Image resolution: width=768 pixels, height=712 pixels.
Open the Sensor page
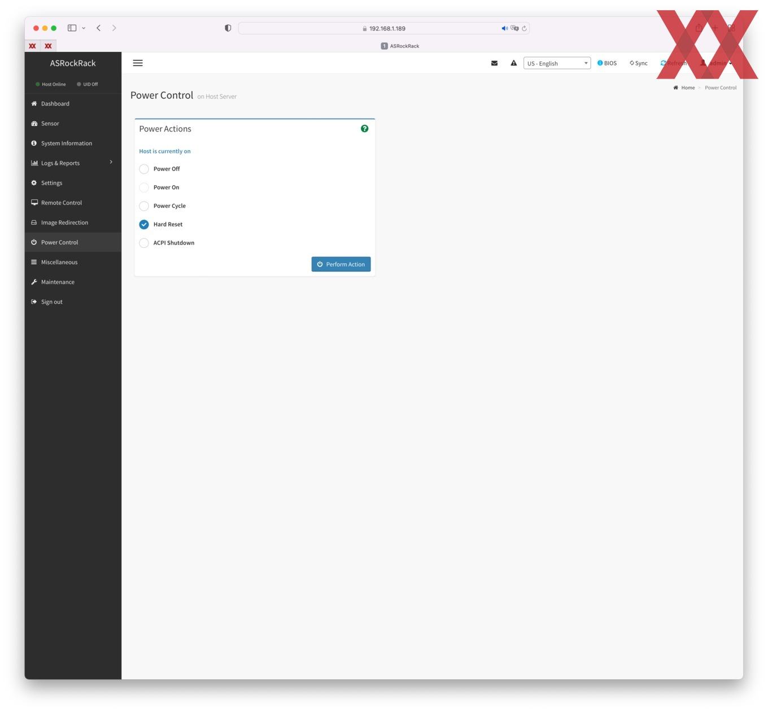point(73,124)
